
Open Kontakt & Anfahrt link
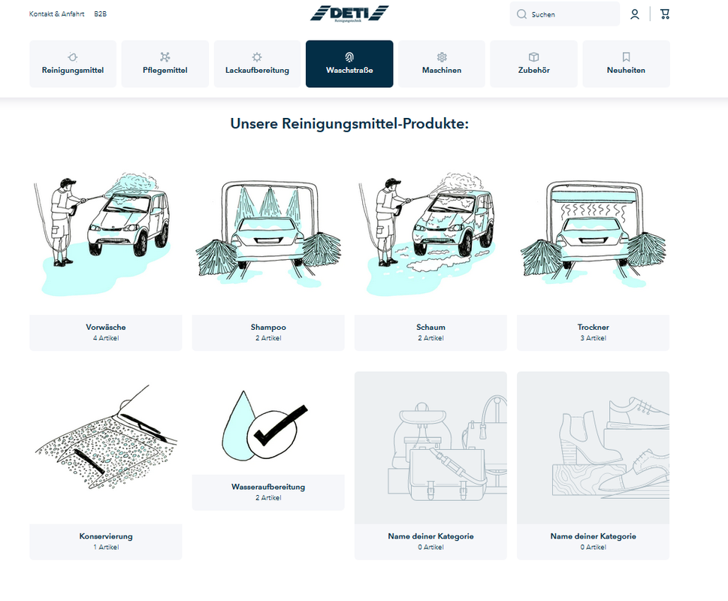pos(56,14)
